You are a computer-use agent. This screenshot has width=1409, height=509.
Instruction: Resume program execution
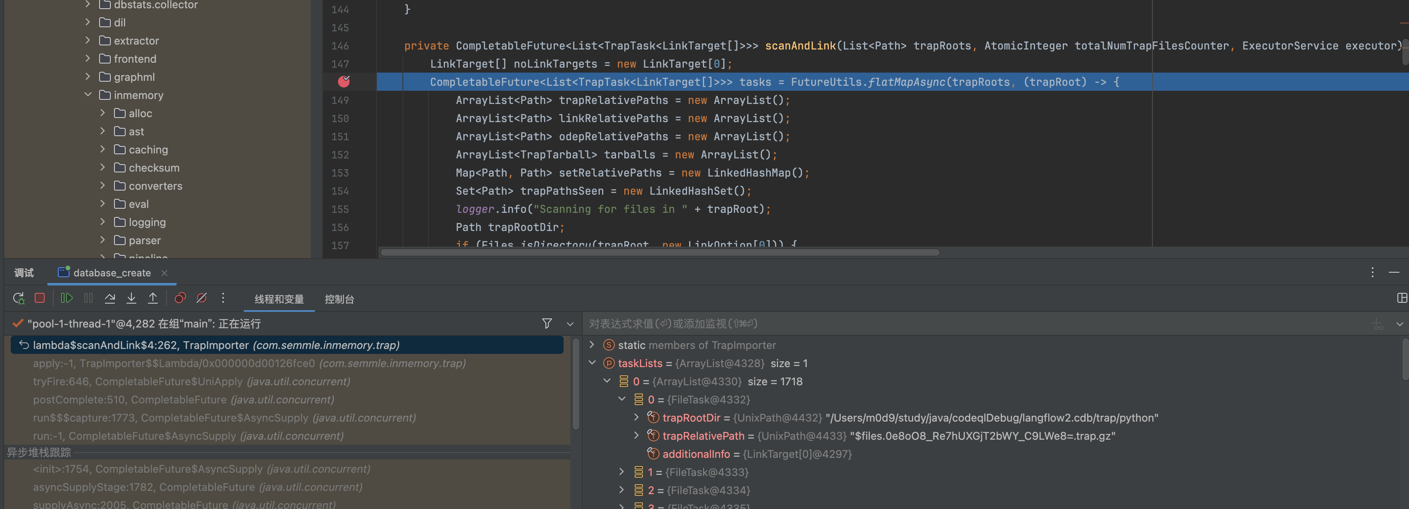(67, 298)
